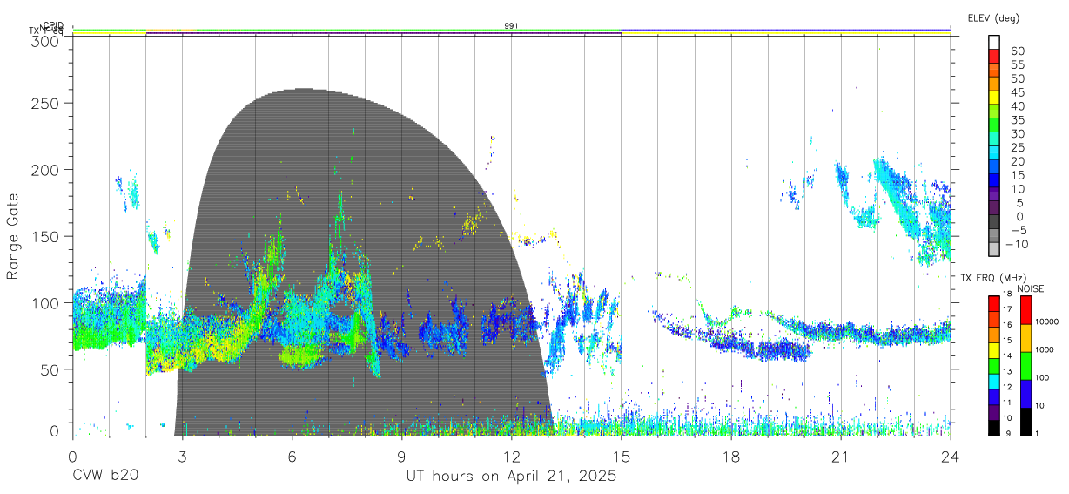Click the "45" ELEV colorbar label
This screenshot has width=1069, height=494.
tap(1017, 92)
